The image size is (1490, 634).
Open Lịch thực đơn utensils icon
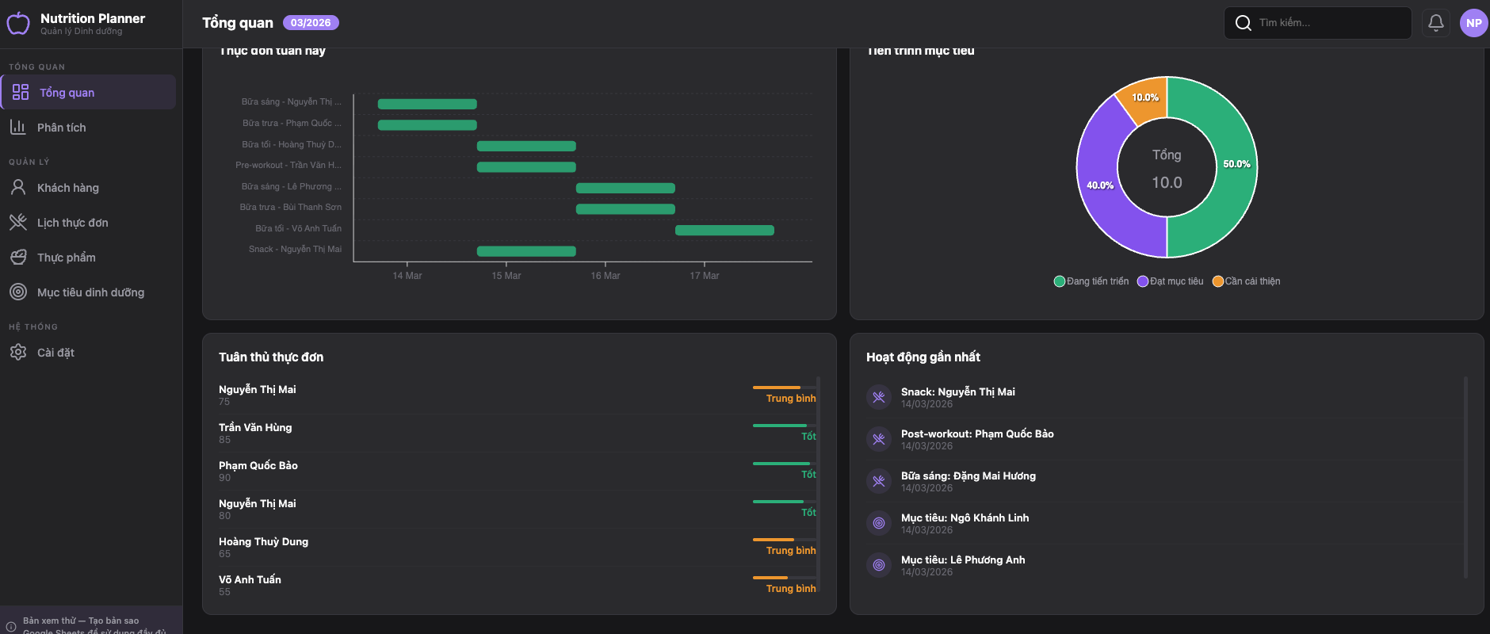pos(18,223)
